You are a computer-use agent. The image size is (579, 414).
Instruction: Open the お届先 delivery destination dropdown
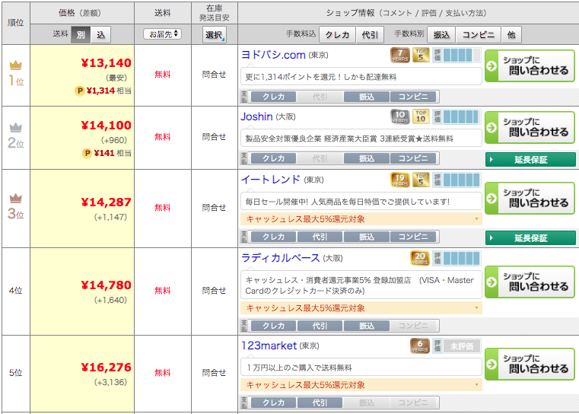pyautogui.click(x=163, y=34)
